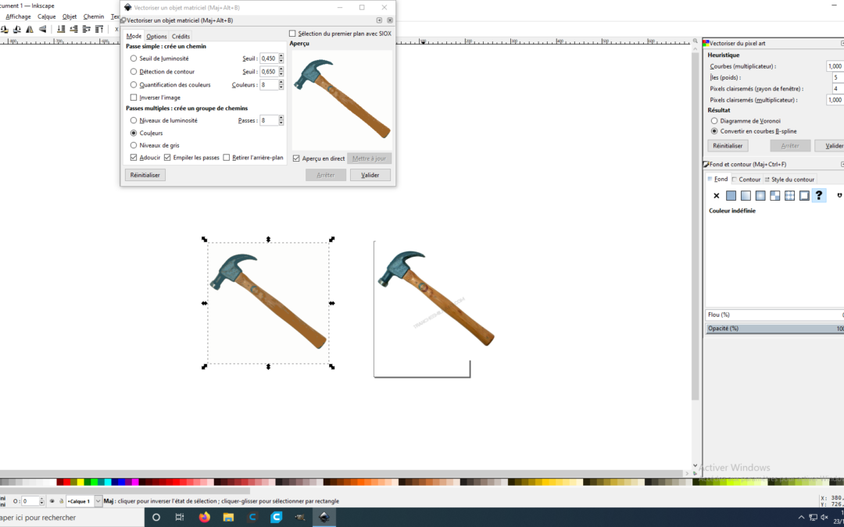This screenshot has width=844, height=527.
Task: Switch to the Options tab
Action: point(156,37)
